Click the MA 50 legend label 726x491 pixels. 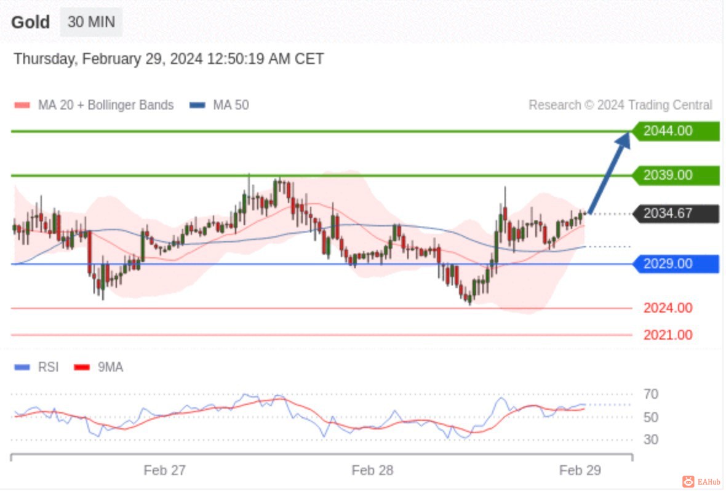[x=231, y=105]
